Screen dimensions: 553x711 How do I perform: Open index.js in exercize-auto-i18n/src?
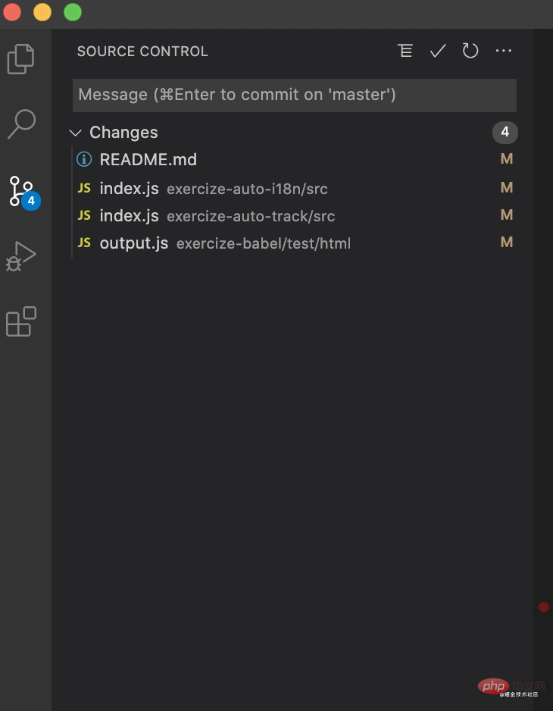click(x=130, y=188)
